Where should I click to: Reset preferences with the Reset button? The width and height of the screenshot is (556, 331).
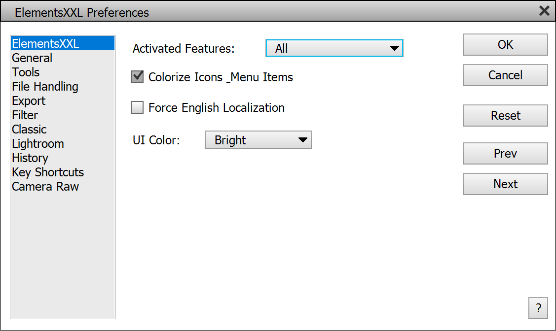pyautogui.click(x=505, y=116)
